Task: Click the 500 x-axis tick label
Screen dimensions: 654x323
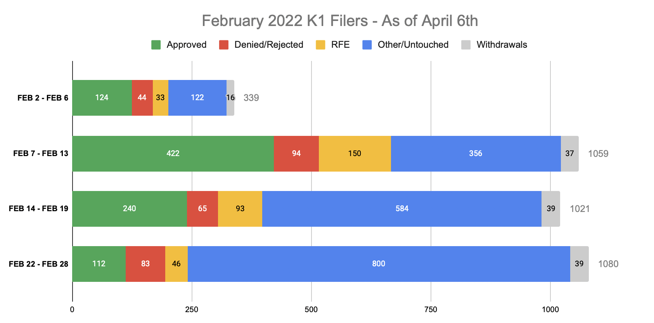Action: 311,309
